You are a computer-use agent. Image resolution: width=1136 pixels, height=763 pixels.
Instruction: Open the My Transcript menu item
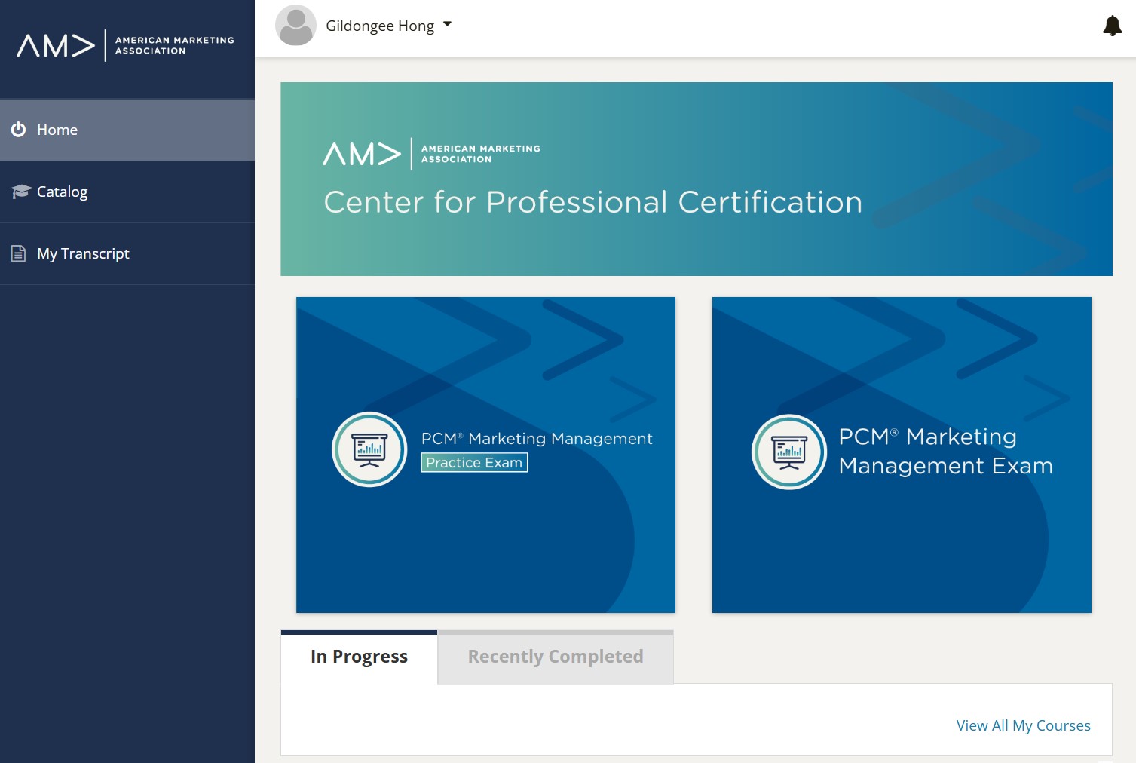click(127, 253)
